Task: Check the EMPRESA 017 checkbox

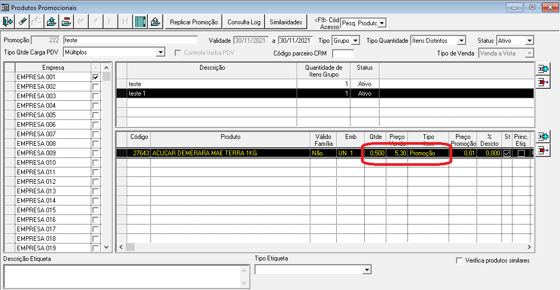Action: point(96,229)
